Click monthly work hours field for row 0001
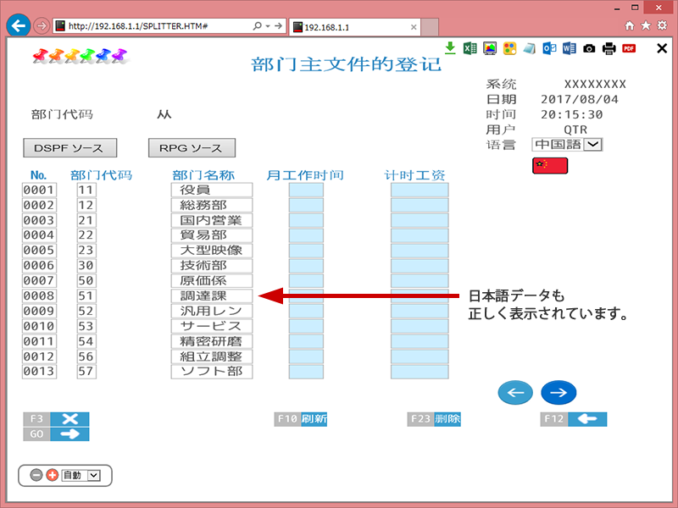 click(306, 190)
